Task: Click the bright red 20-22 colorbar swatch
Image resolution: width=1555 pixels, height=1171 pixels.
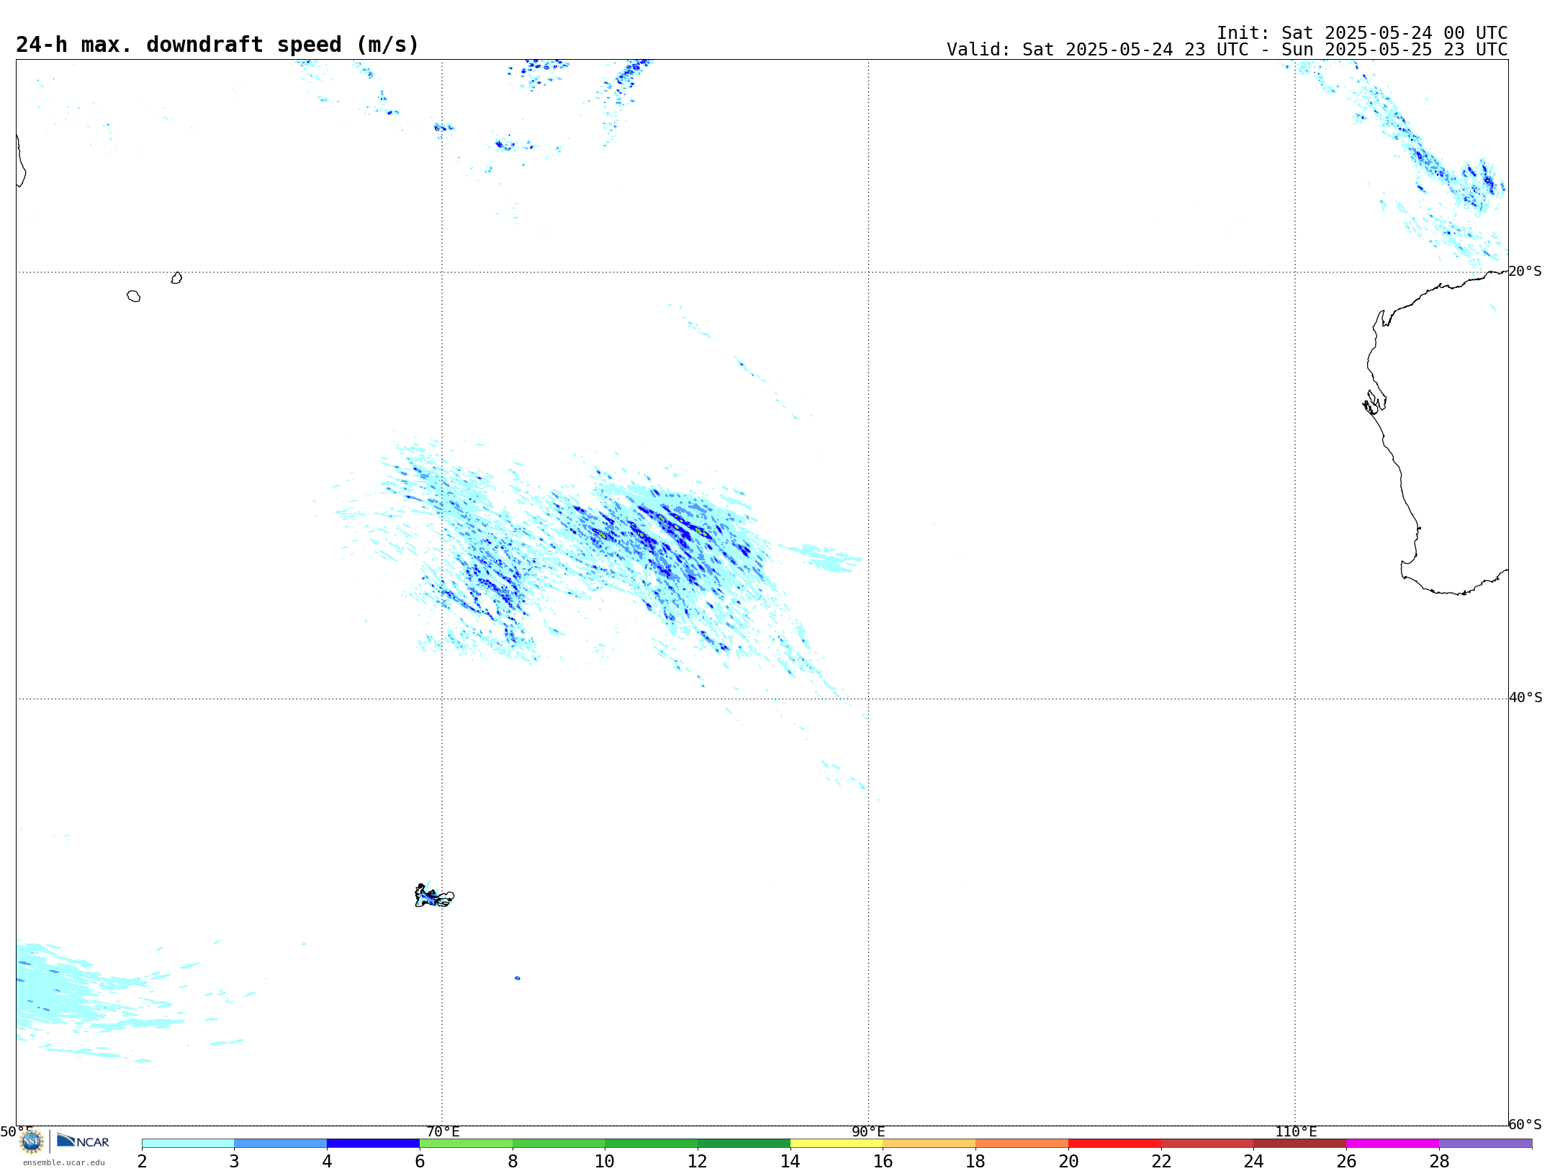Action: click(x=1114, y=1144)
